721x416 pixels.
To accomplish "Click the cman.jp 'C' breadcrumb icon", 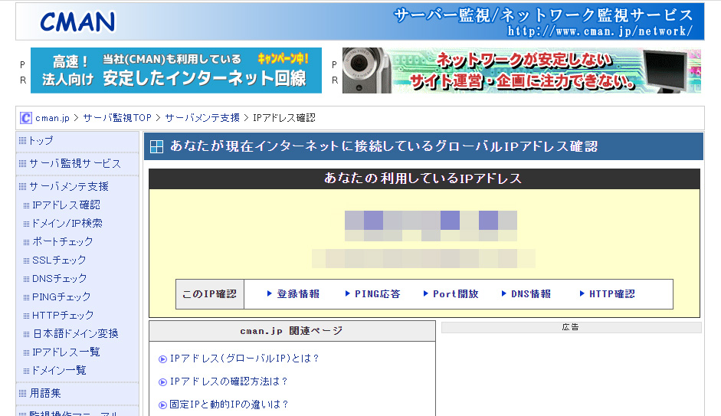I will pyautogui.click(x=26, y=118).
